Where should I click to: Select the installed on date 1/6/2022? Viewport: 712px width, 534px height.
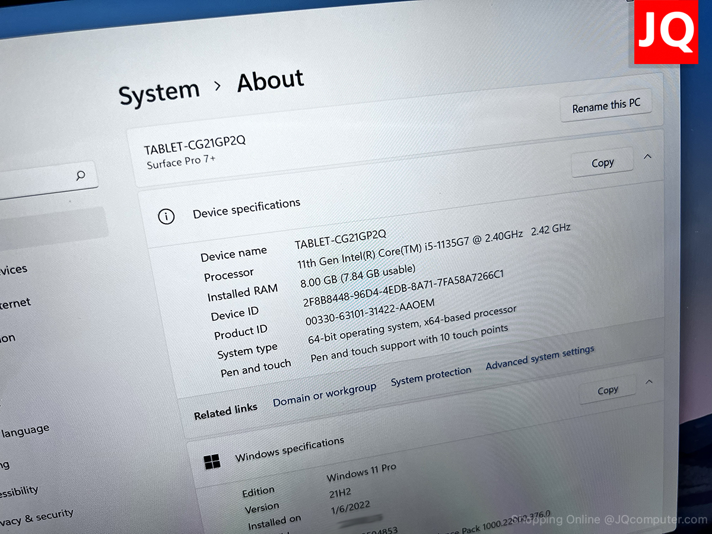click(x=351, y=508)
